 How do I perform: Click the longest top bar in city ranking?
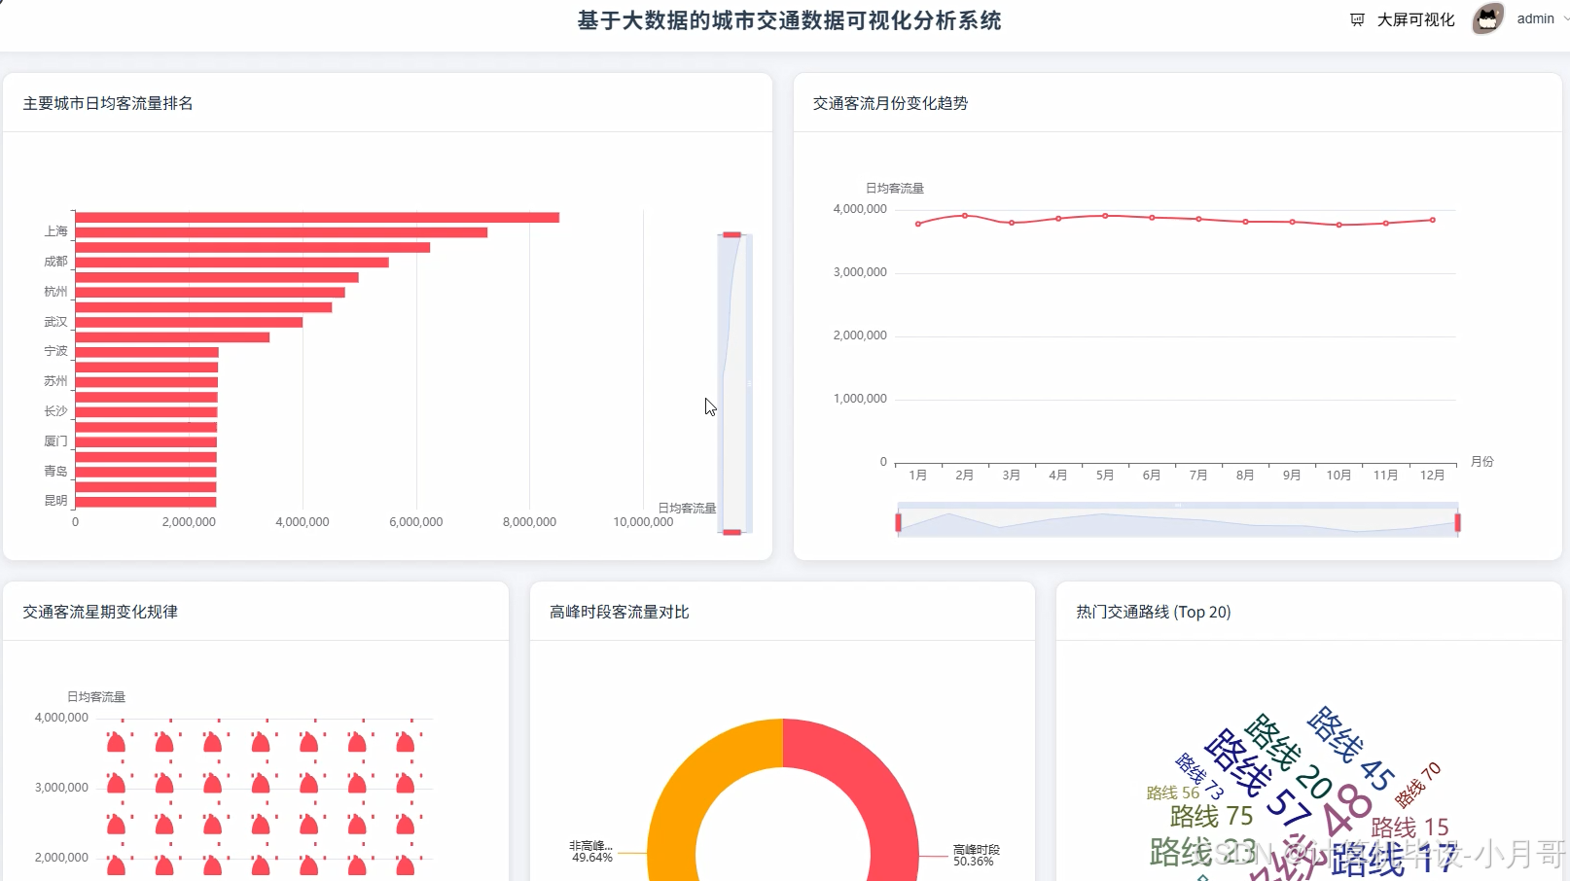(x=317, y=218)
